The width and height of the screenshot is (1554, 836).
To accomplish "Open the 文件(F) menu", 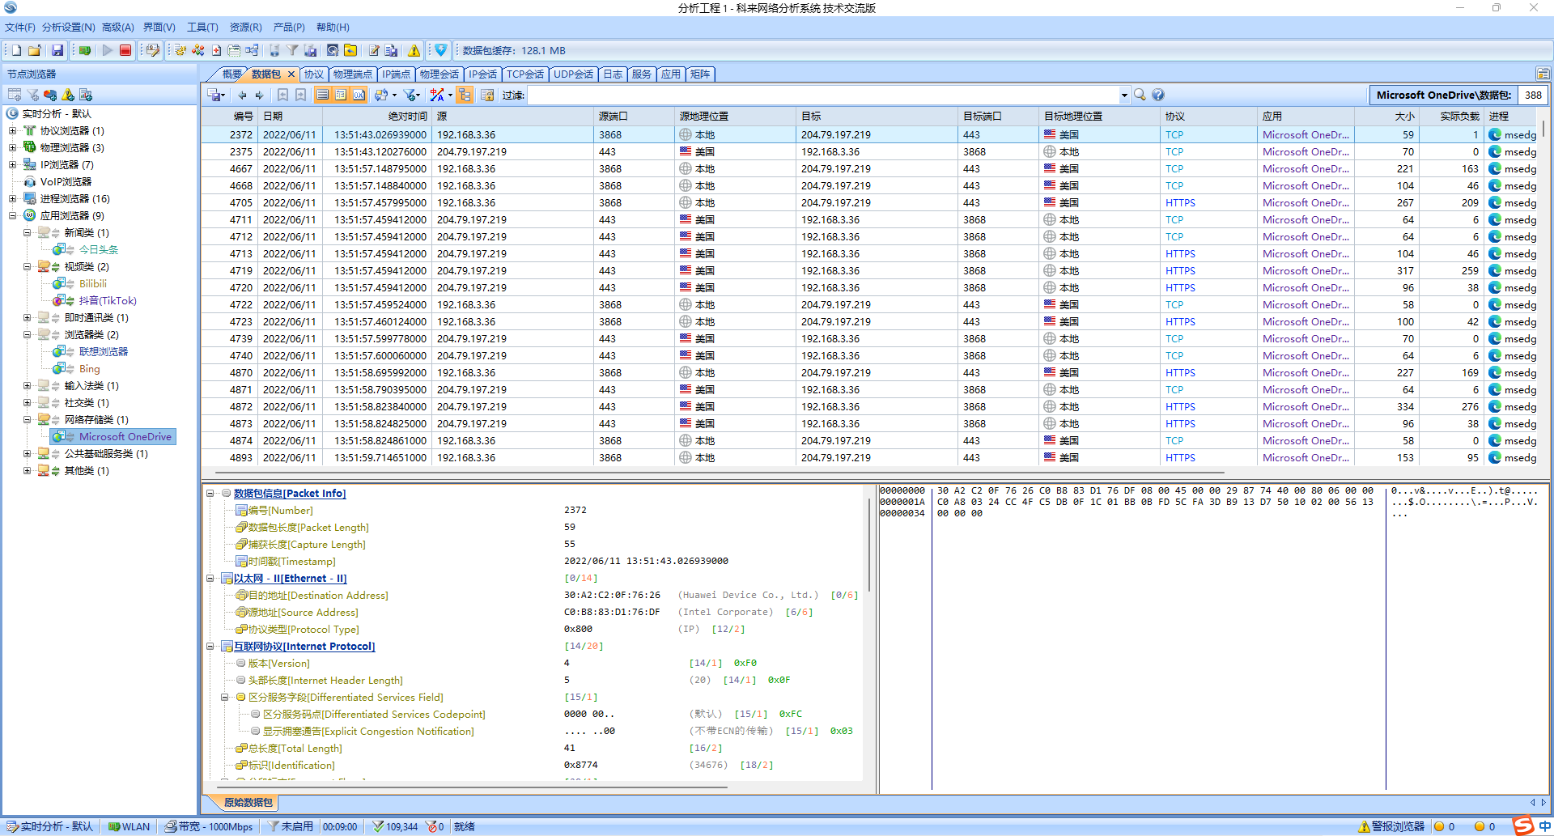I will coord(19,27).
